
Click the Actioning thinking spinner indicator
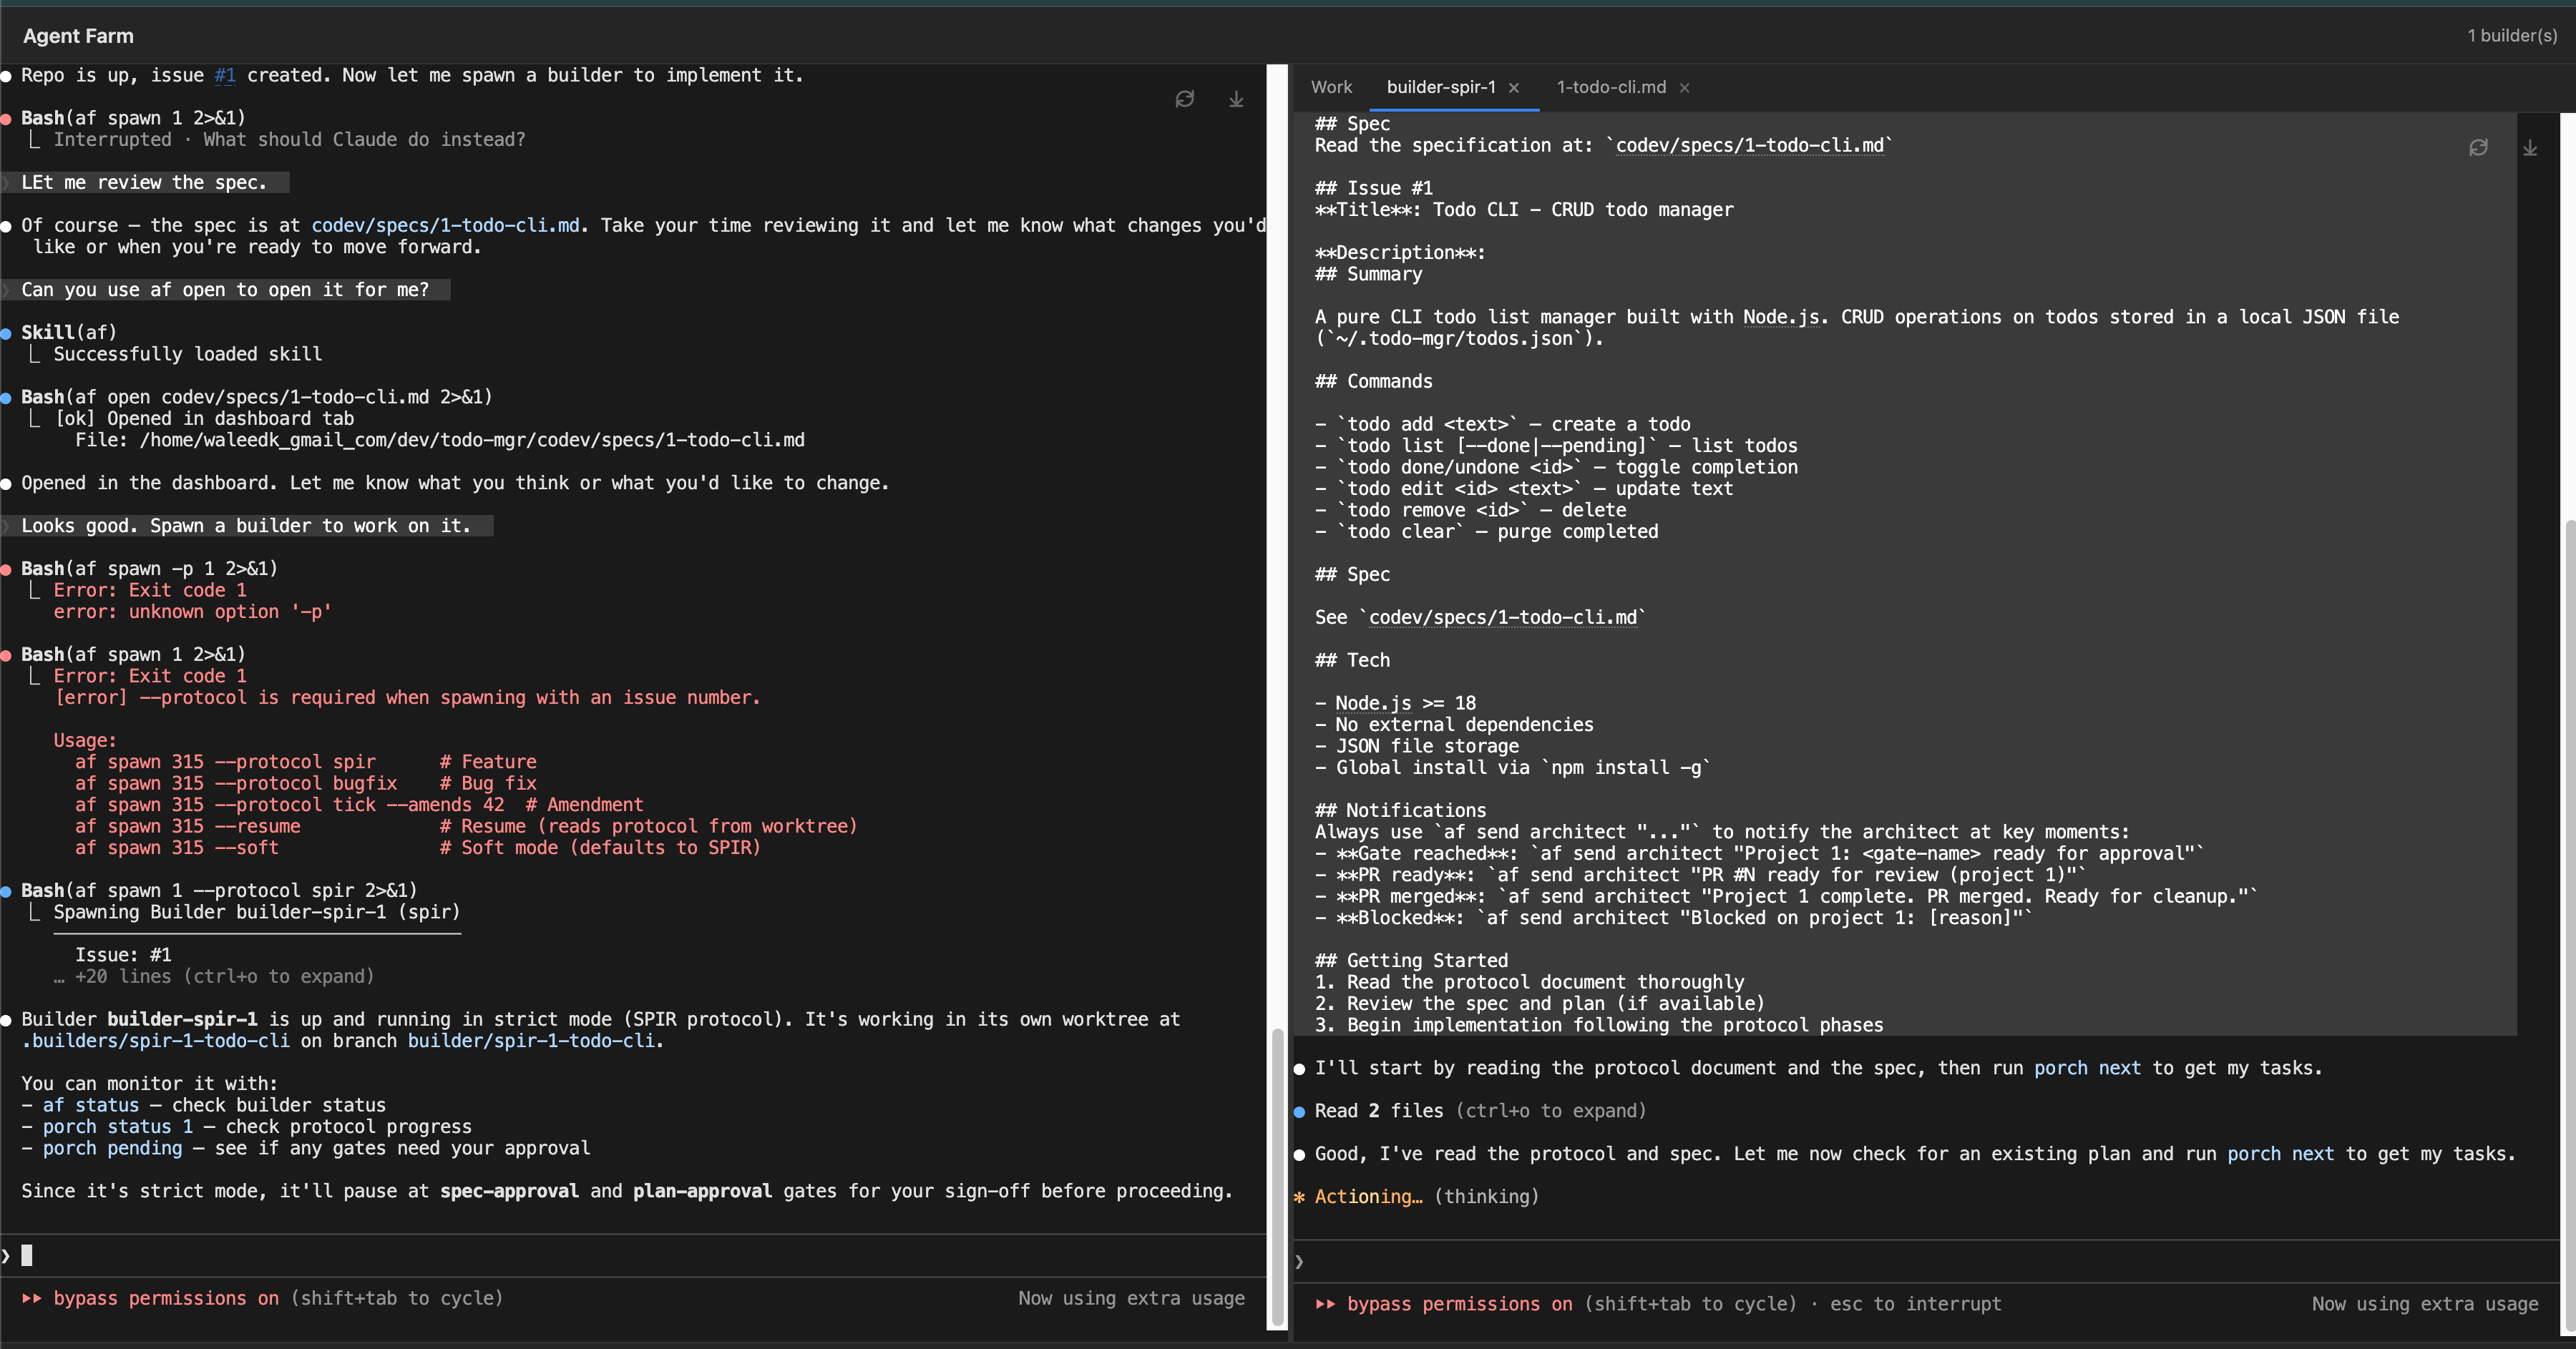[x=1300, y=1196]
